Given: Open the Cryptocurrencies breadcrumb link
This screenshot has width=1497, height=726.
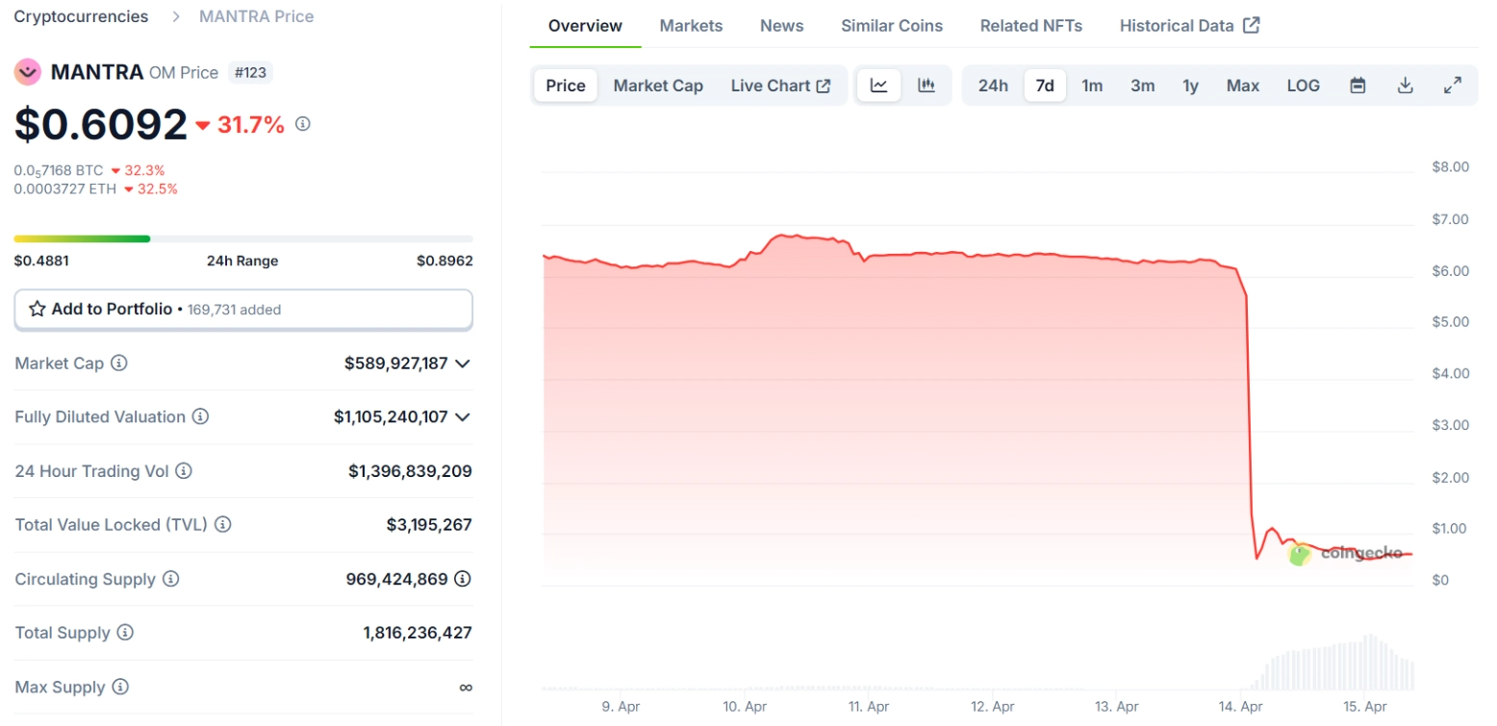Looking at the screenshot, I should (81, 16).
